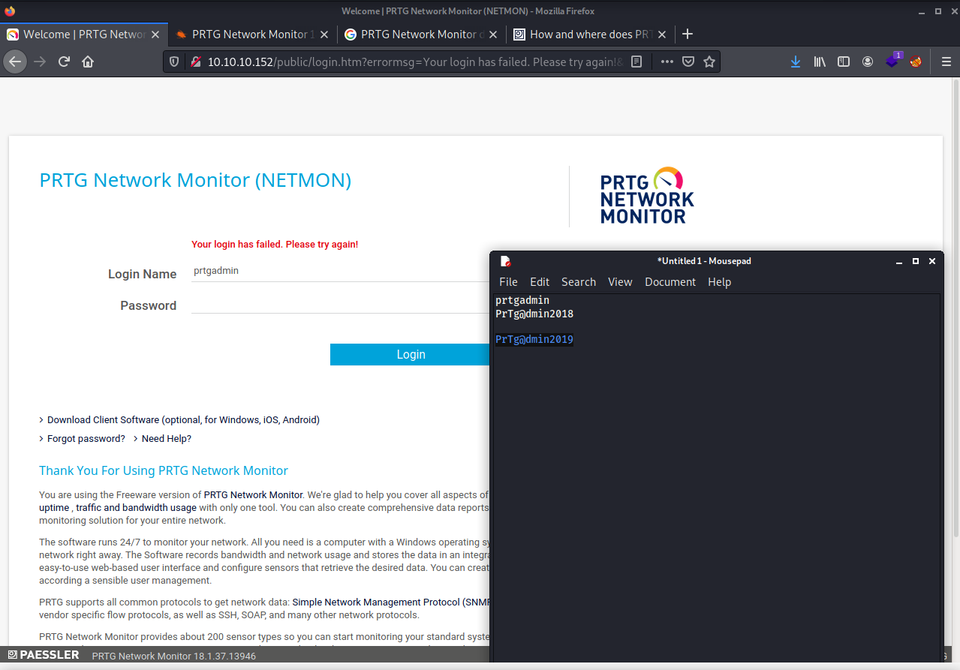Toggle the sidebar icon in toolbar
Image resolution: width=960 pixels, height=670 pixels.
(844, 62)
